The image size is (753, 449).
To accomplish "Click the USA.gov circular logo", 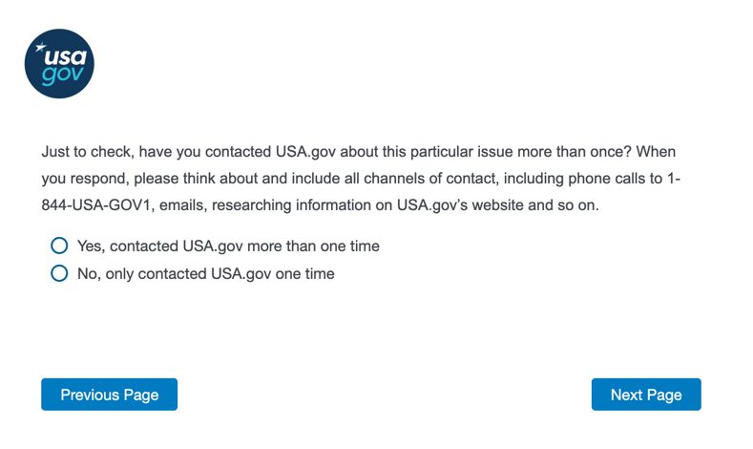I will (59, 64).
